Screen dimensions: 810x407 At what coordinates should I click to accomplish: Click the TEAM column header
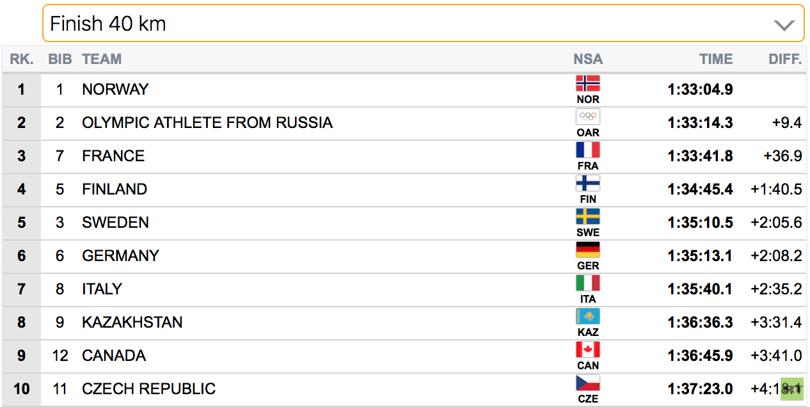(x=102, y=59)
